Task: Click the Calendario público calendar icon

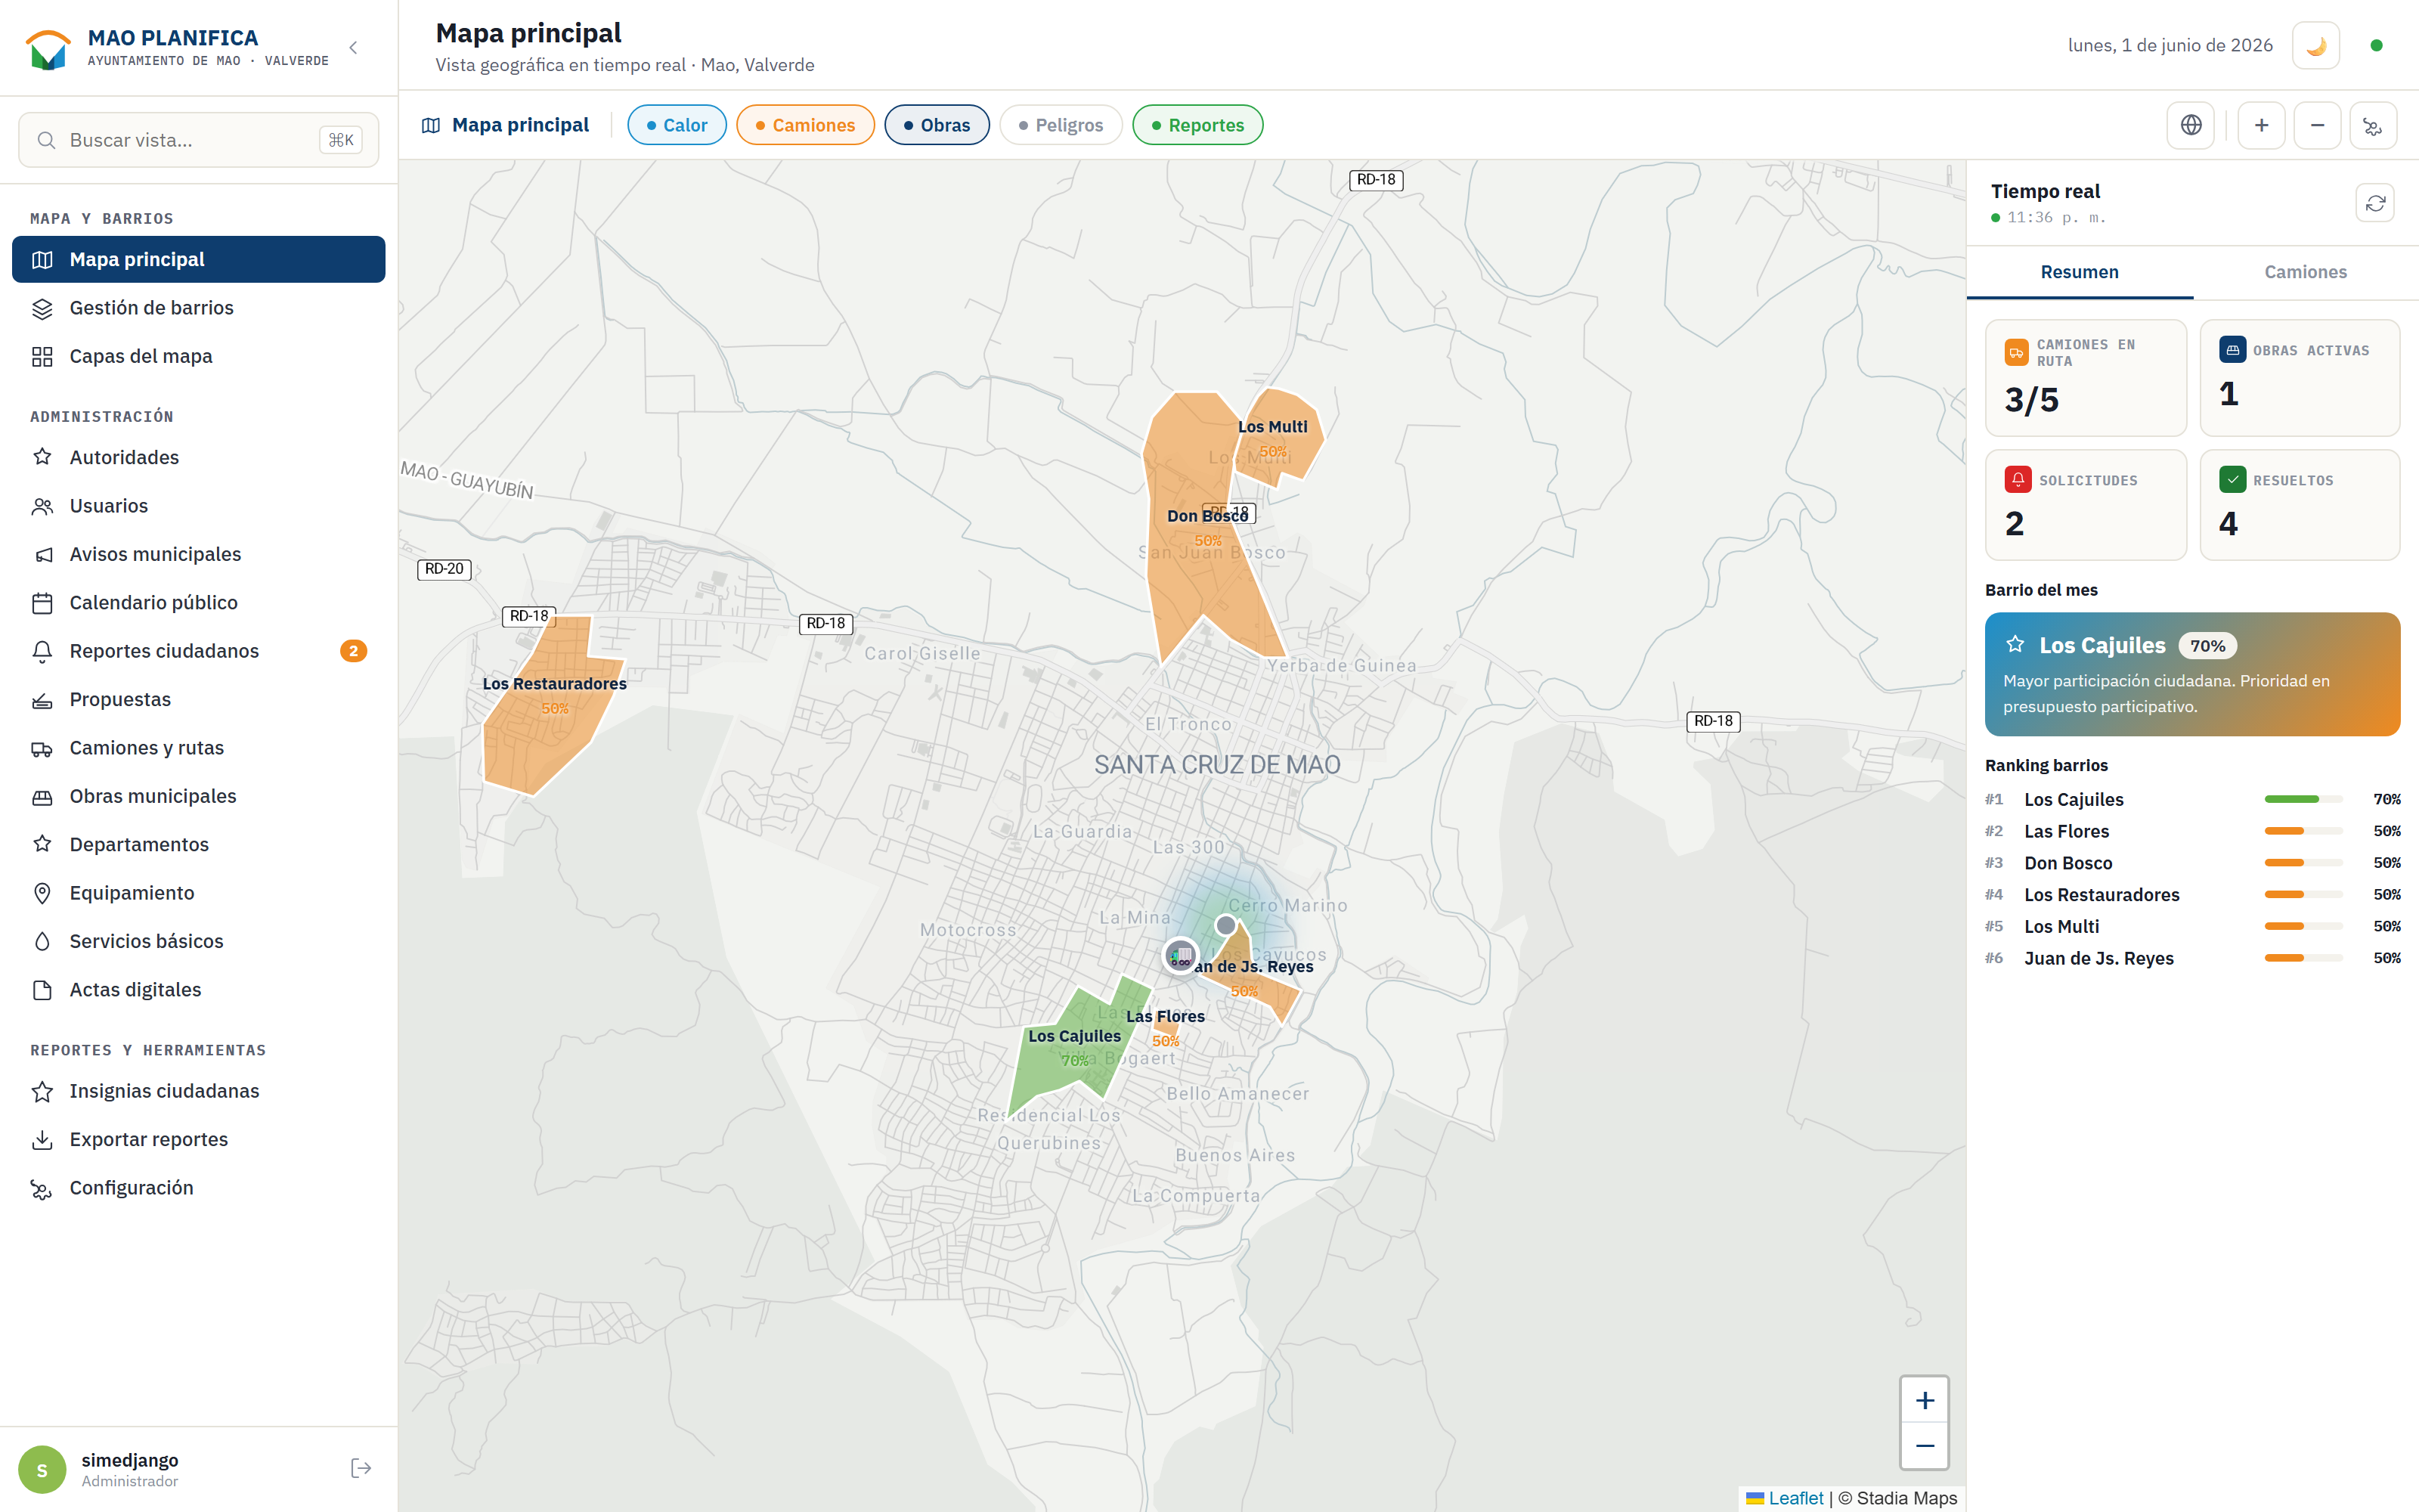Action: pyautogui.click(x=42, y=603)
